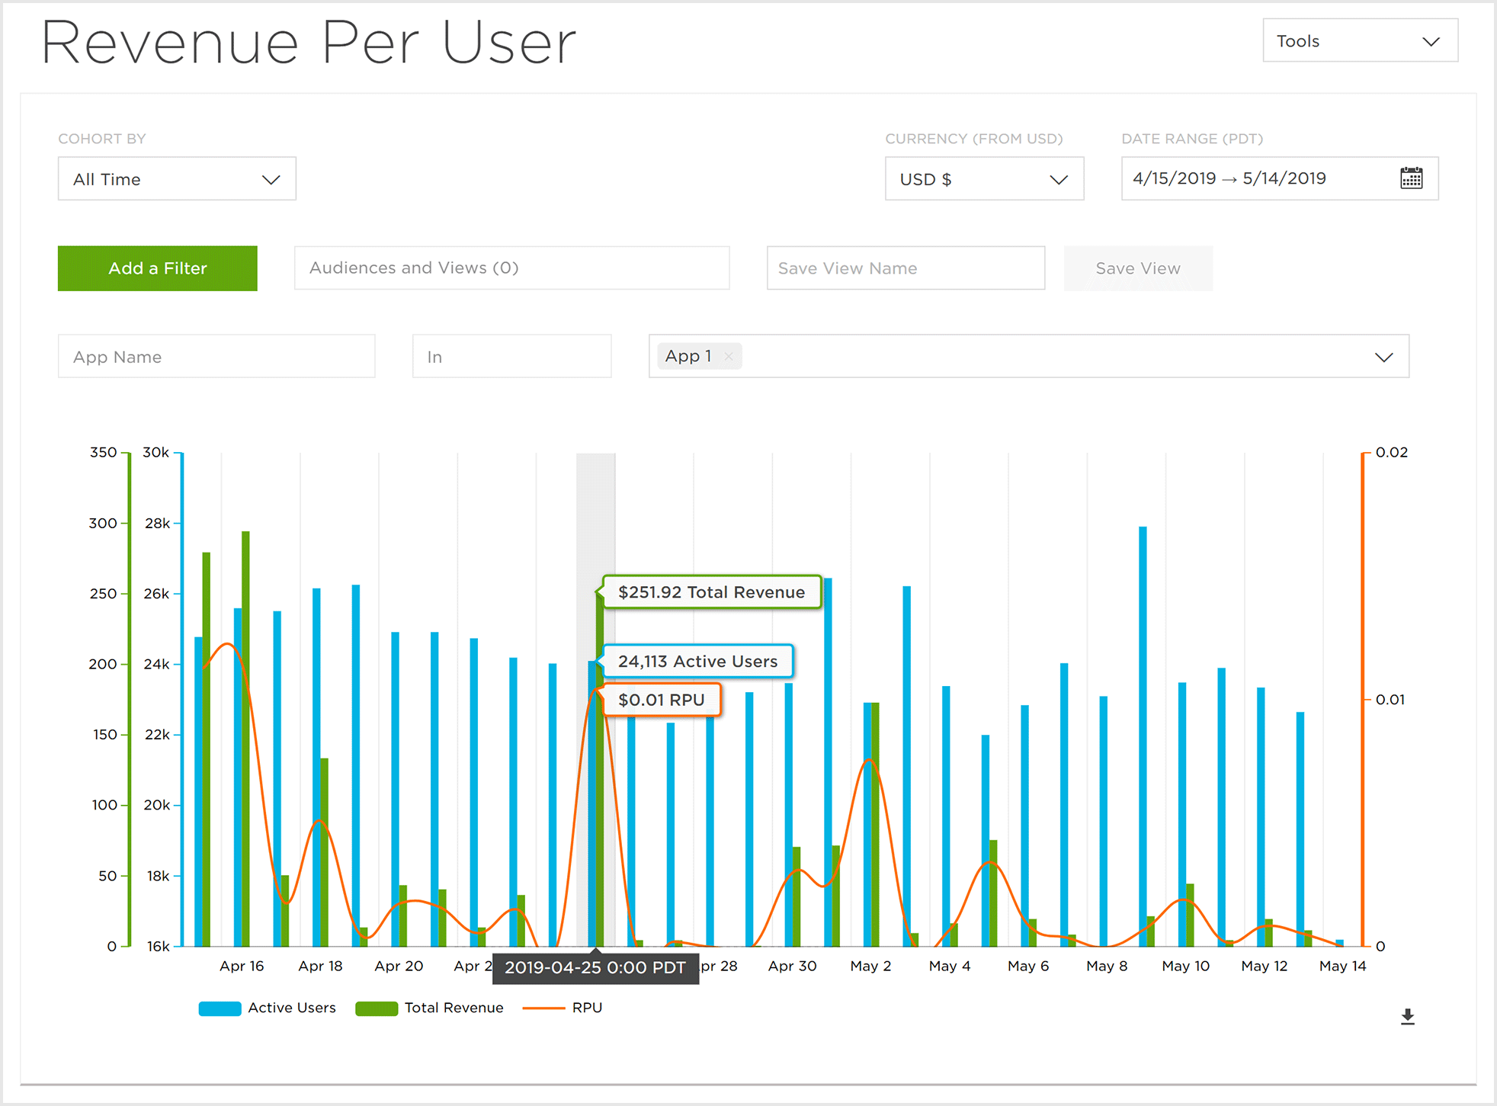Open the Audiences and Views field
1497x1106 pixels.
(x=511, y=268)
